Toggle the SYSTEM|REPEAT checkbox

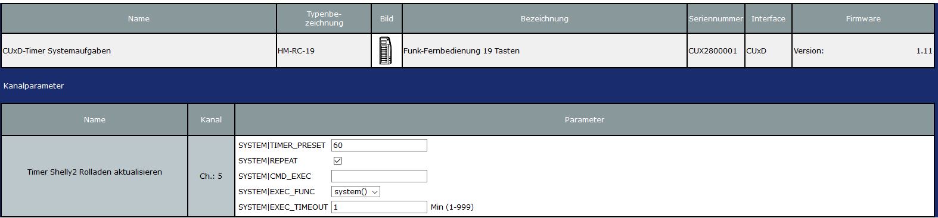(x=338, y=161)
